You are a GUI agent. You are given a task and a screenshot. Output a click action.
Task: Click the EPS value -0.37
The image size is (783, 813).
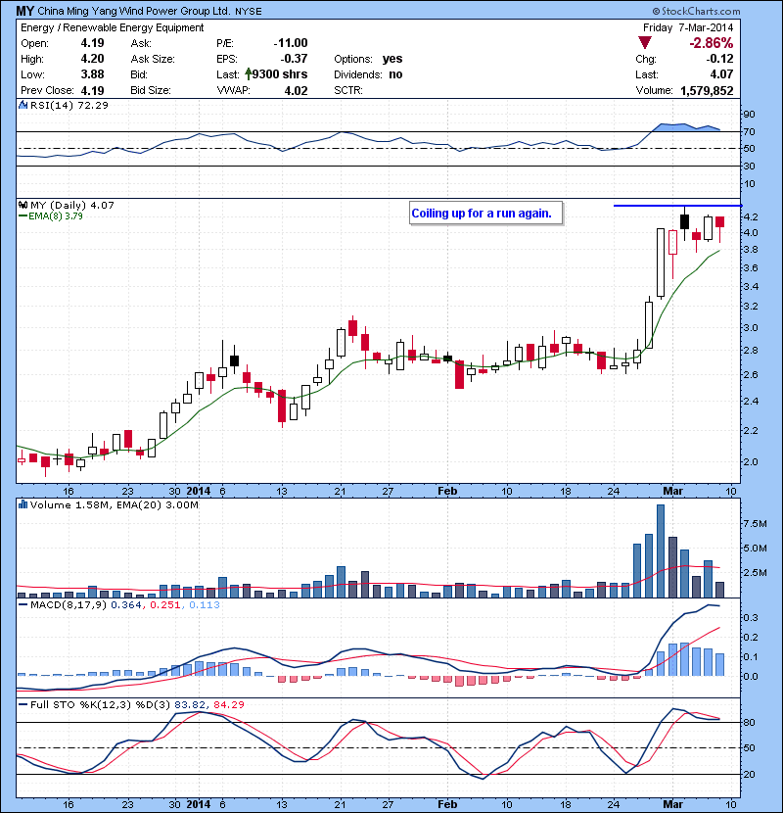pos(294,59)
